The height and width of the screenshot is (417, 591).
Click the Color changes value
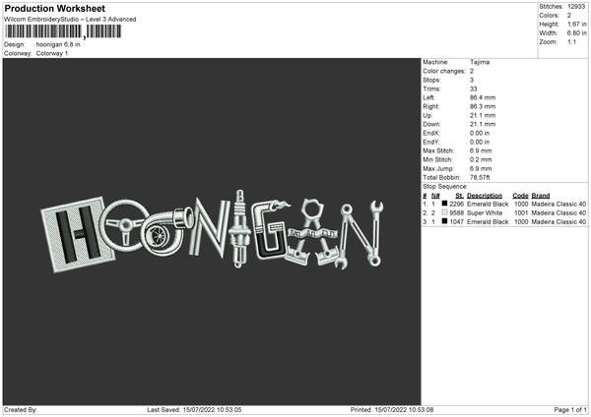tap(472, 71)
